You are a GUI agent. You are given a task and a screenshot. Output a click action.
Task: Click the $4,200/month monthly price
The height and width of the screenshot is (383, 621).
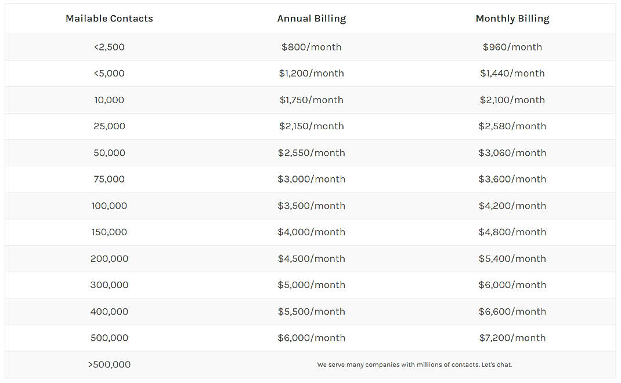(512, 206)
